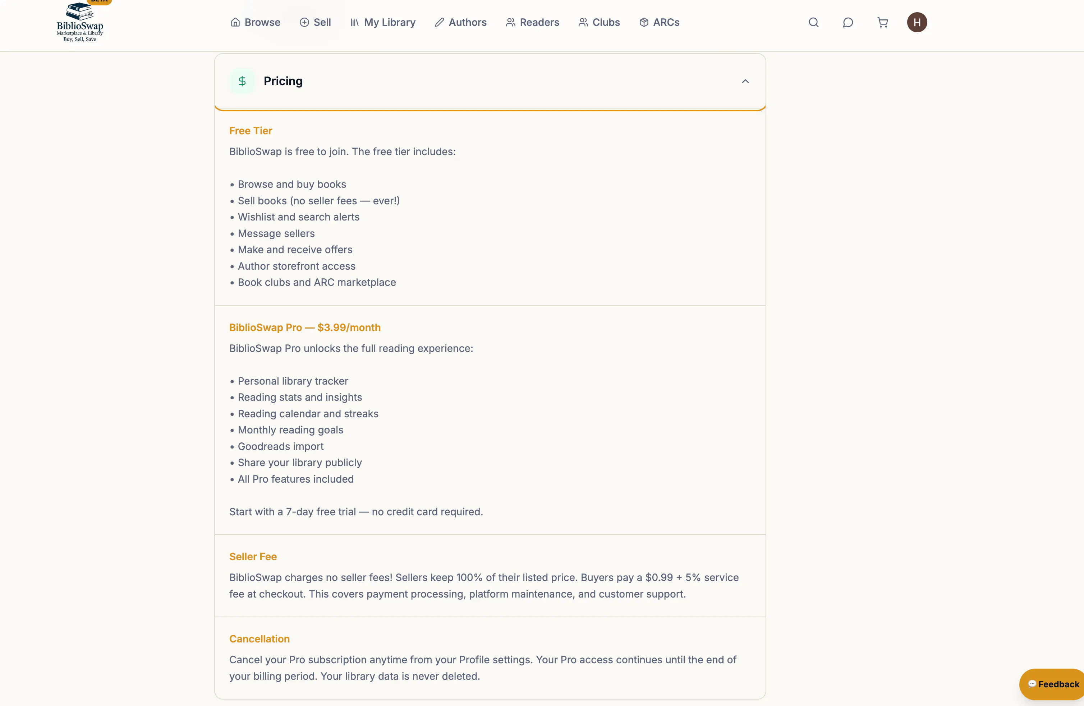The image size is (1084, 706).
Task: Click the green dollar Pricing icon
Action: tap(242, 81)
